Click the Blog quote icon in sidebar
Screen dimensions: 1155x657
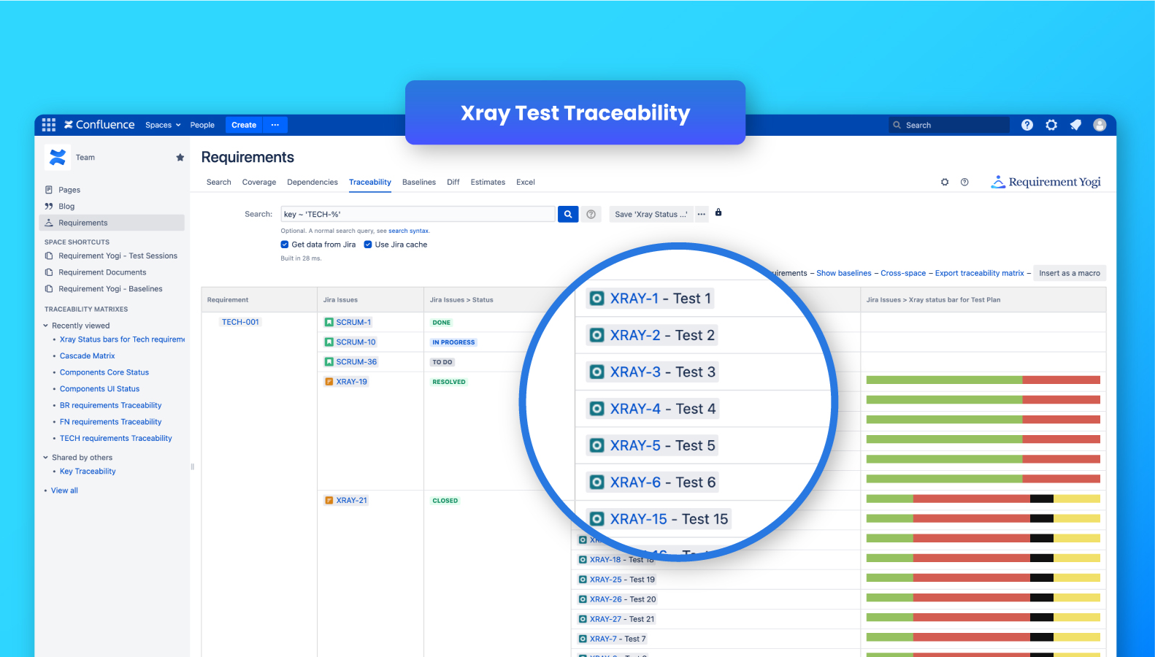click(x=49, y=207)
